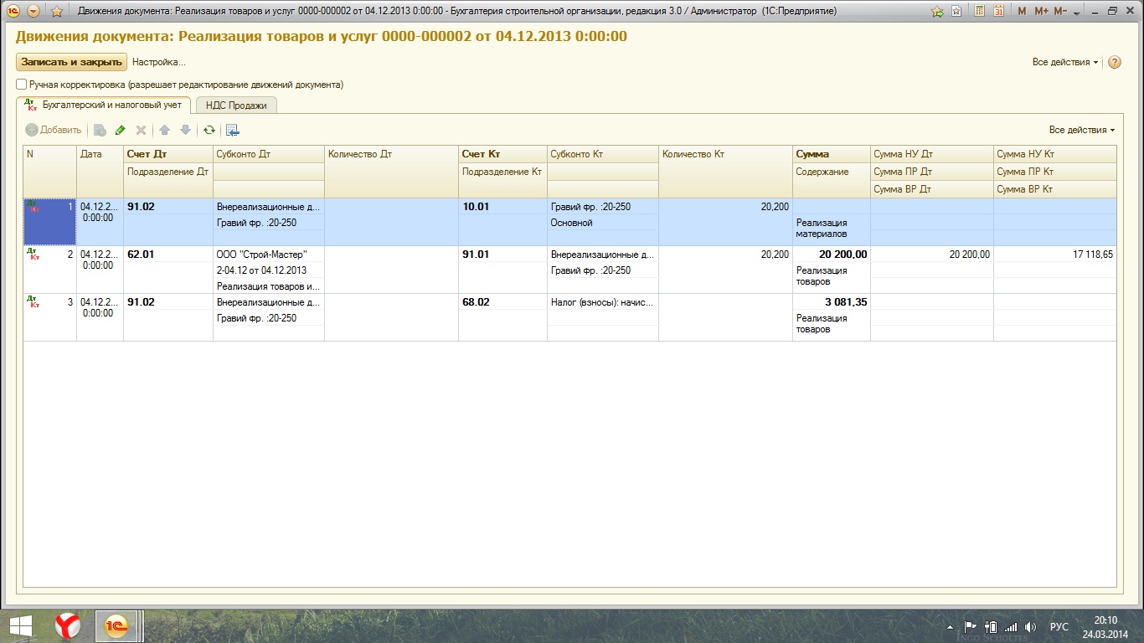
Task: Open the calendar icon in title bar
Action: pyautogui.click(x=998, y=12)
